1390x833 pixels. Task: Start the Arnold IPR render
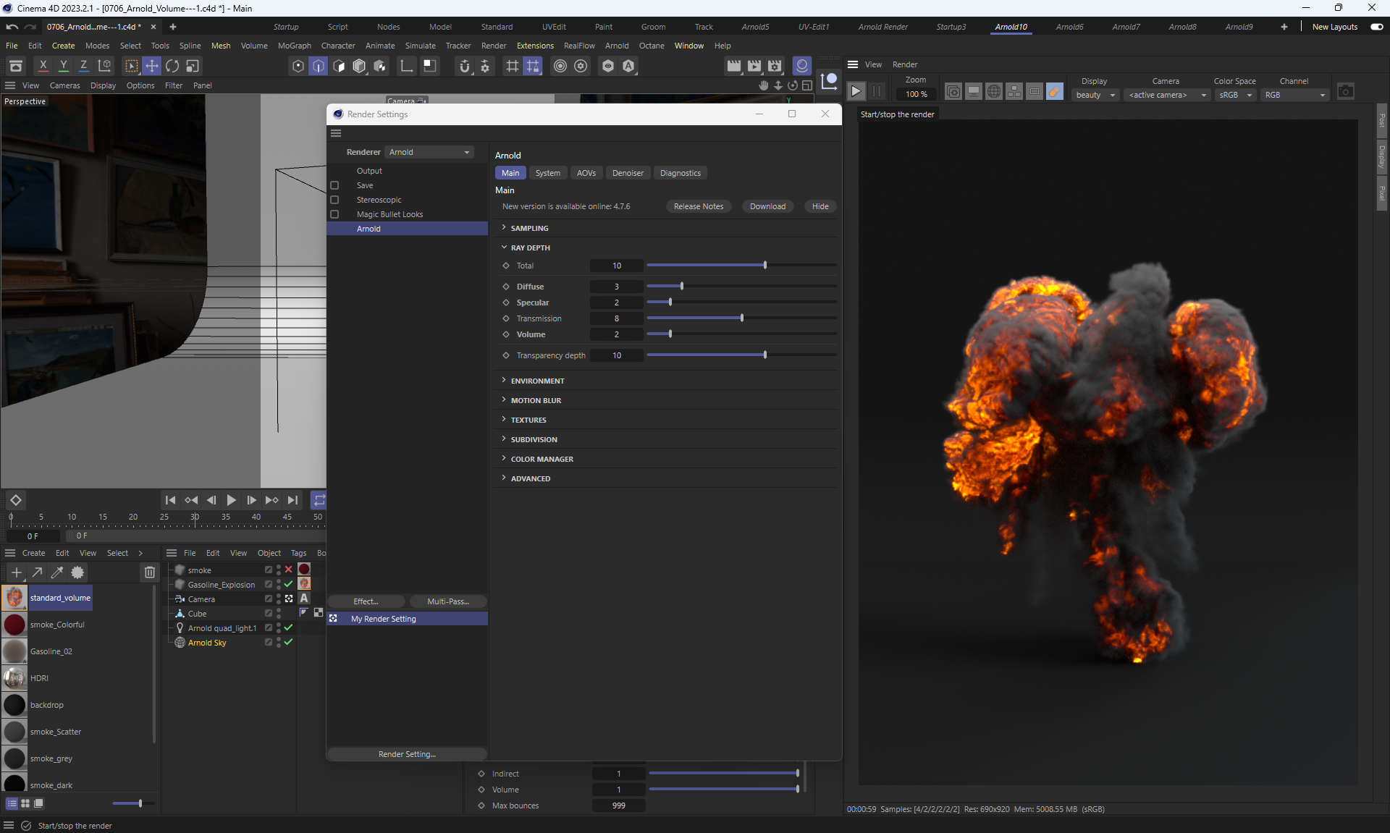(x=856, y=92)
